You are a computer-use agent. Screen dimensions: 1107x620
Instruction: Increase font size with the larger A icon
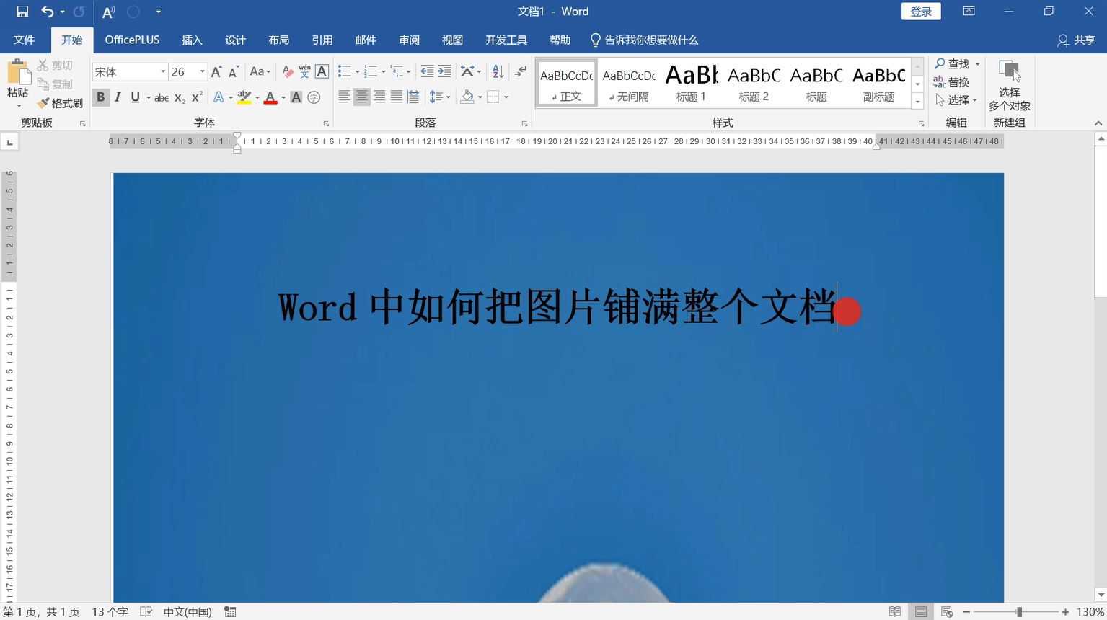(x=216, y=72)
